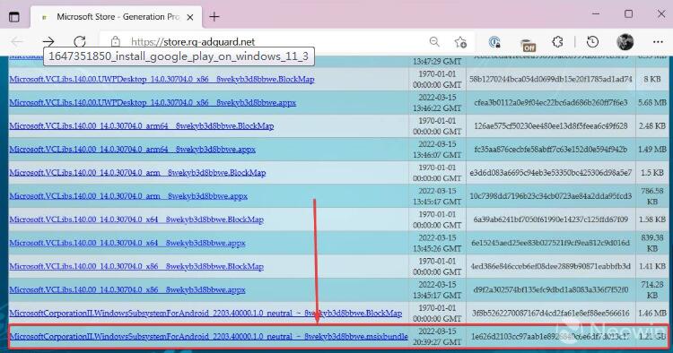Download VCLibs 140.00 arm BlockMap link
Viewport: 673px width, 353px height.
click(x=138, y=173)
